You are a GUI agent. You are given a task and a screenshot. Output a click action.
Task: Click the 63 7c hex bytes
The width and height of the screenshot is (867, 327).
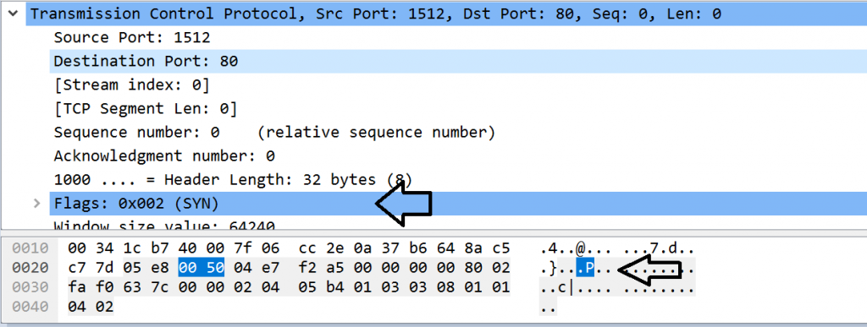coord(146,287)
